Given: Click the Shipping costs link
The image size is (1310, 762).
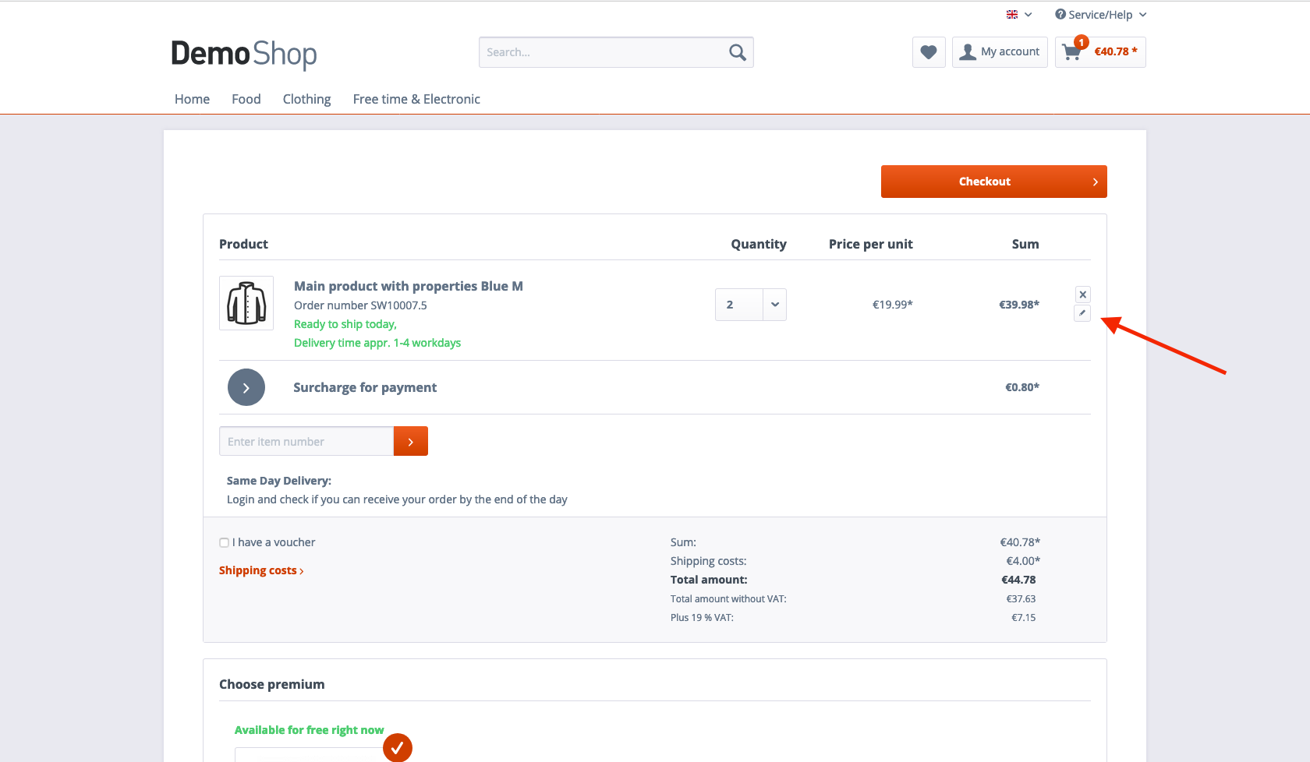Looking at the screenshot, I should 261,570.
